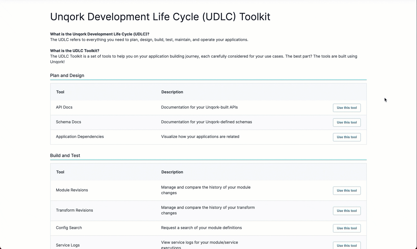Click the UDLC Toolkit page title
This screenshot has width=417, height=249.
pos(160,17)
